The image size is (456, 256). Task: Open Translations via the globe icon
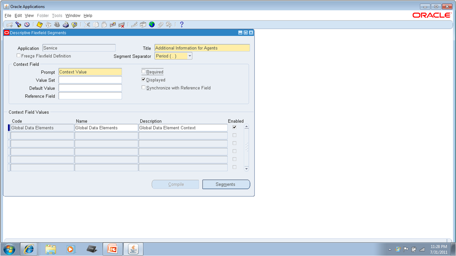click(x=152, y=25)
